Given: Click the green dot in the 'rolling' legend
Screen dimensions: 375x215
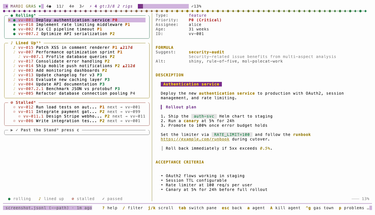Looking at the screenshot, I should coord(9,199).
